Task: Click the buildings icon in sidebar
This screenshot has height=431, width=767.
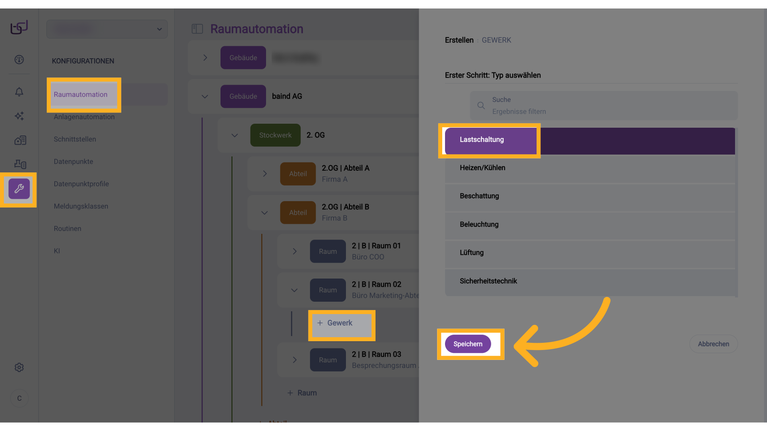Action: tap(20, 140)
